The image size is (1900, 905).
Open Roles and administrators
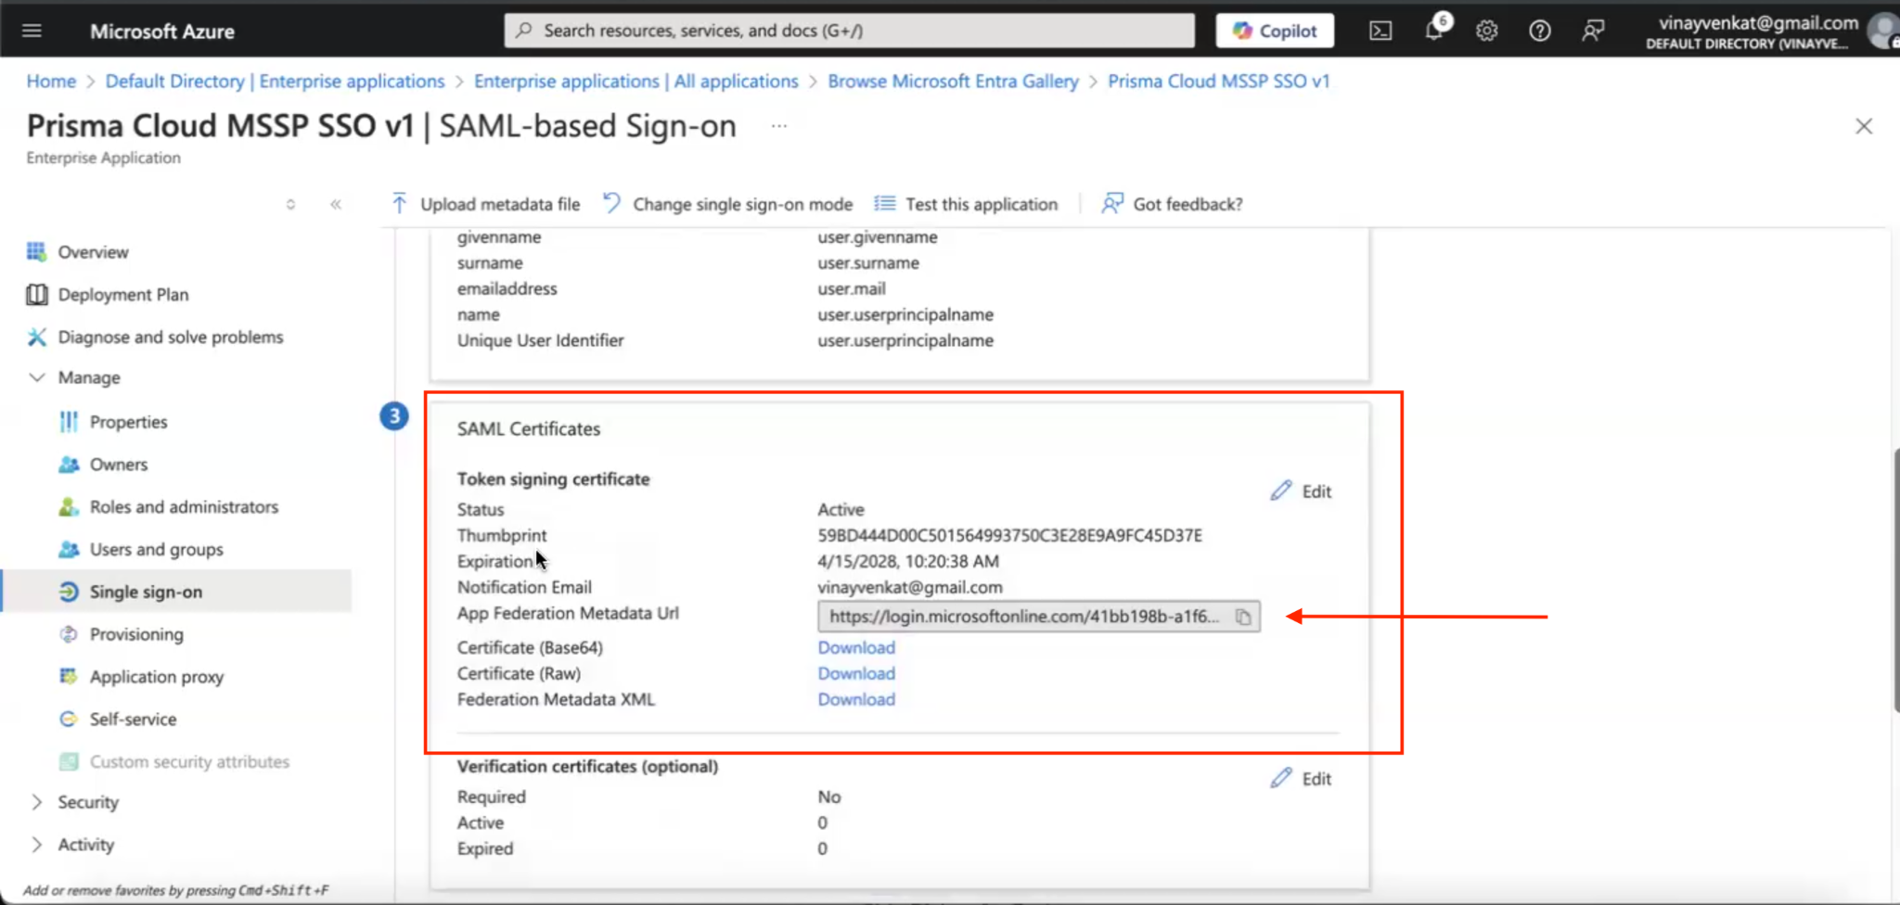click(x=184, y=507)
